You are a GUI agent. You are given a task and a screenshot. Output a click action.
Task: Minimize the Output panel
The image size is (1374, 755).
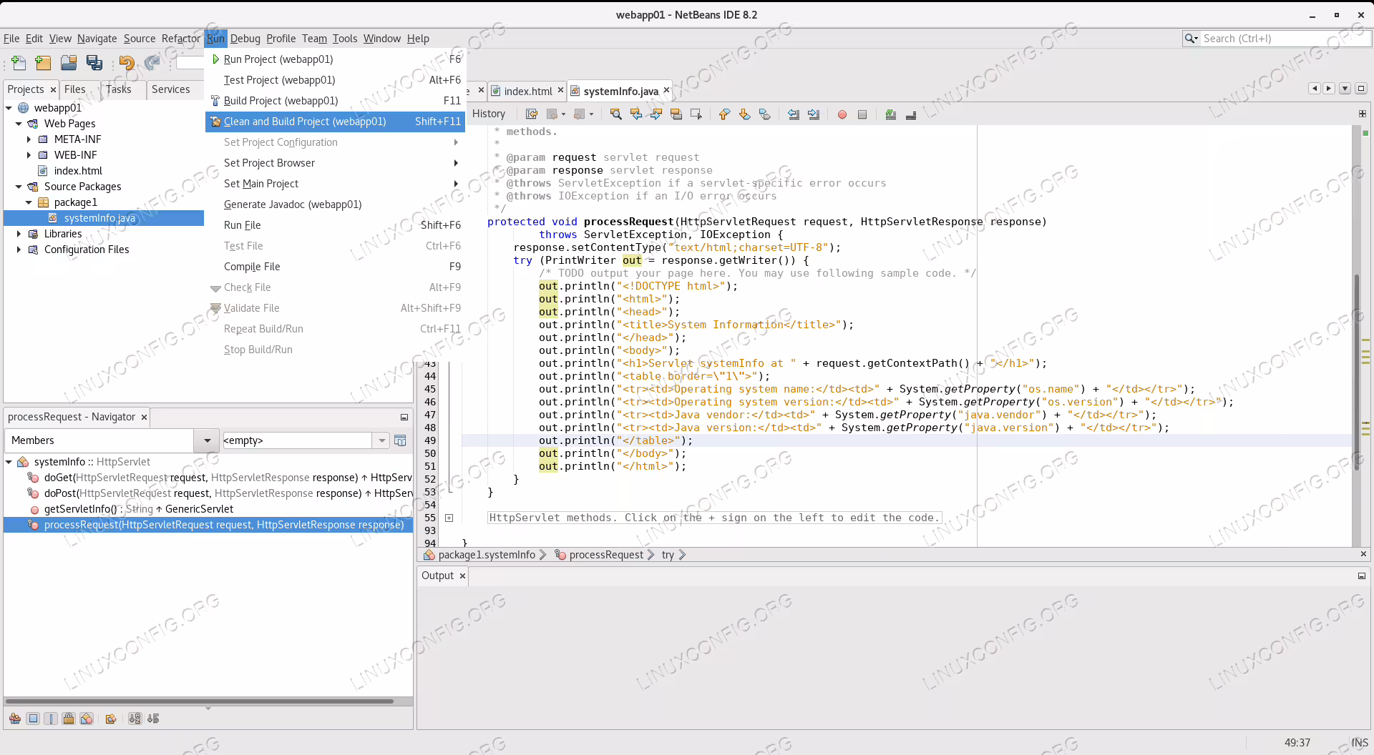point(1361,576)
